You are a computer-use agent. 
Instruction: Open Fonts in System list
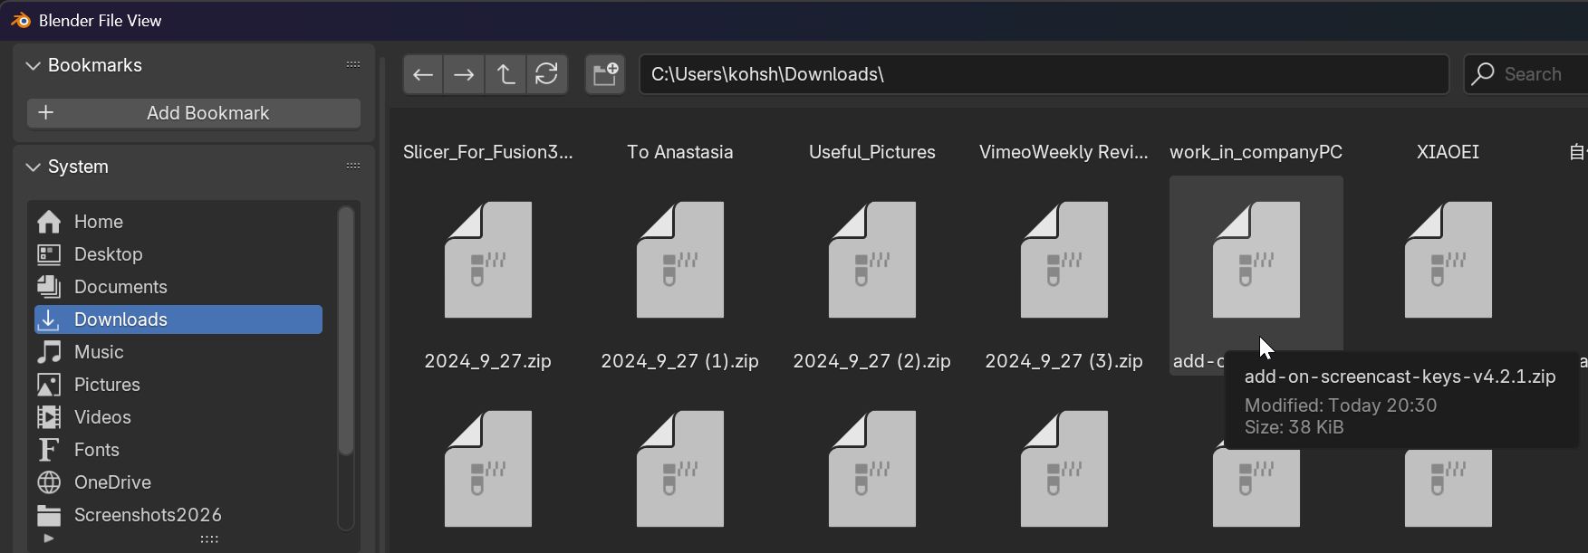point(178,450)
